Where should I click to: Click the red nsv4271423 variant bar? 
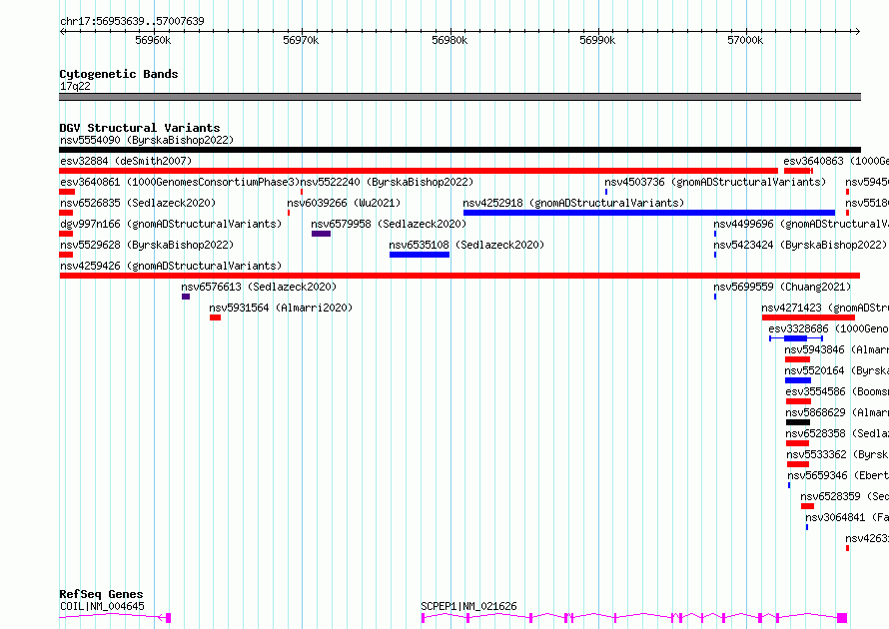click(x=808, y=317)
